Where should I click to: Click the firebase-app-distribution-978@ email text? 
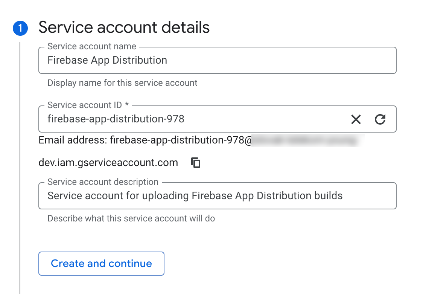coord(181,140)
